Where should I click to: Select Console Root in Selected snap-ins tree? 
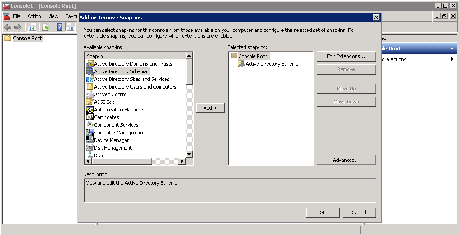click(x=253, y=56)
